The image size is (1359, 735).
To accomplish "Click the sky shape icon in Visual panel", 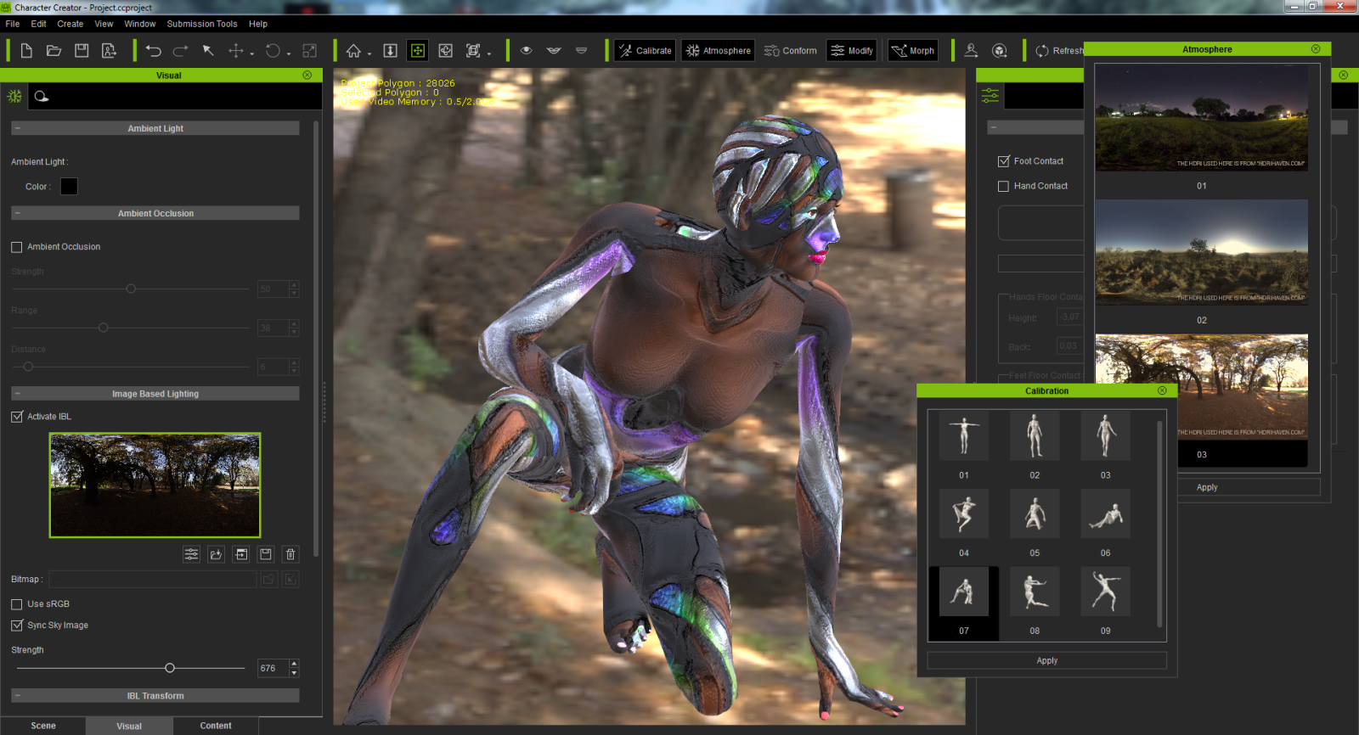I will click(x=42, y=97).
